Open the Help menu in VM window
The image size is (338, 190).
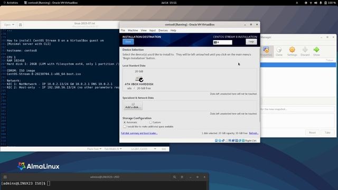click(173, 31)
